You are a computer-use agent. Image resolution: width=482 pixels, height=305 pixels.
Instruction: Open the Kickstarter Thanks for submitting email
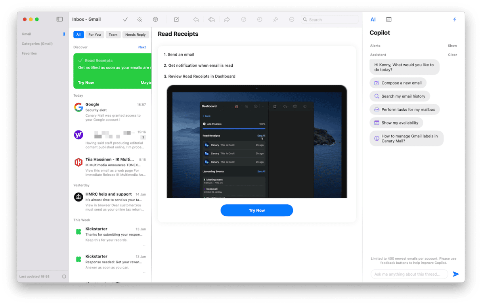click(x=110, y=236)
